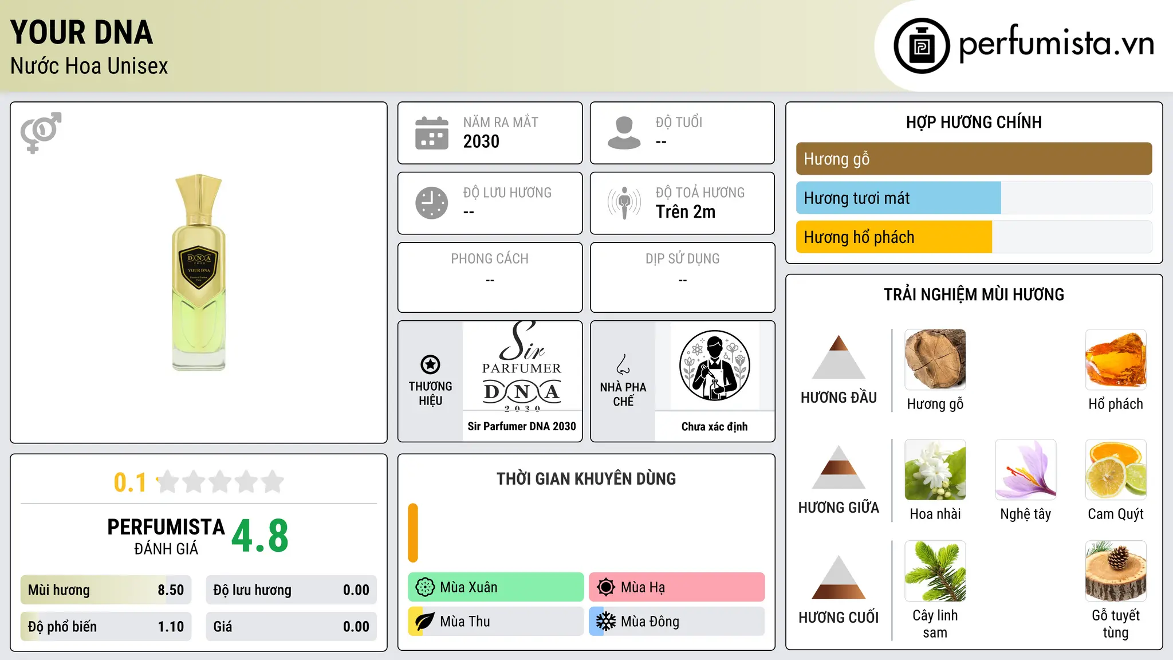Click the Mùa Đông snowflake icon

pos(606,622)
